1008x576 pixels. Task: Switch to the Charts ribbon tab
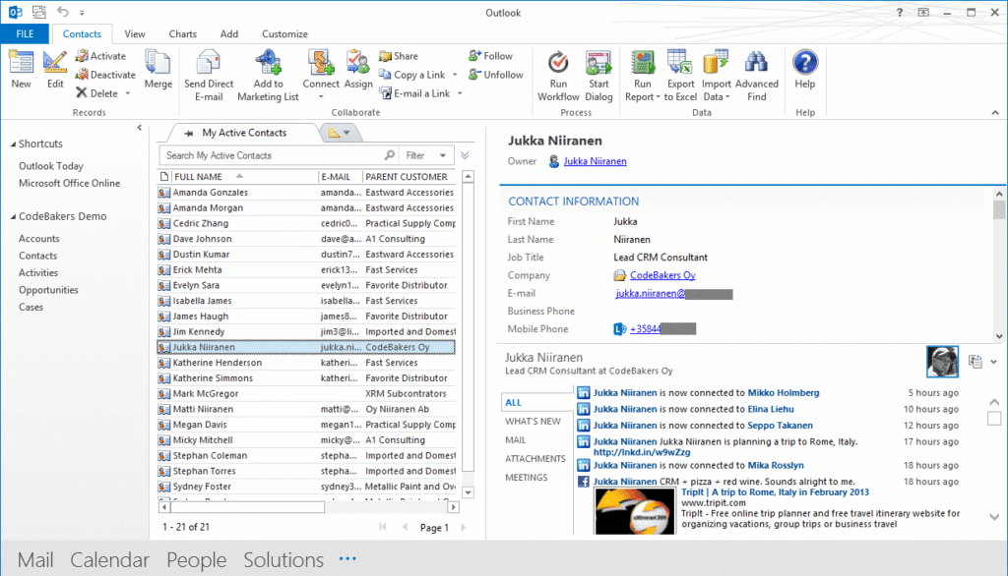(x=182, y=34)
